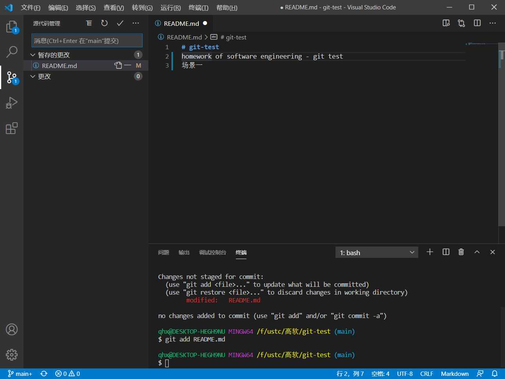This screenshot has width=505, height=379.
Task: Select staged file README.md in list
Action: coord(86,65)
